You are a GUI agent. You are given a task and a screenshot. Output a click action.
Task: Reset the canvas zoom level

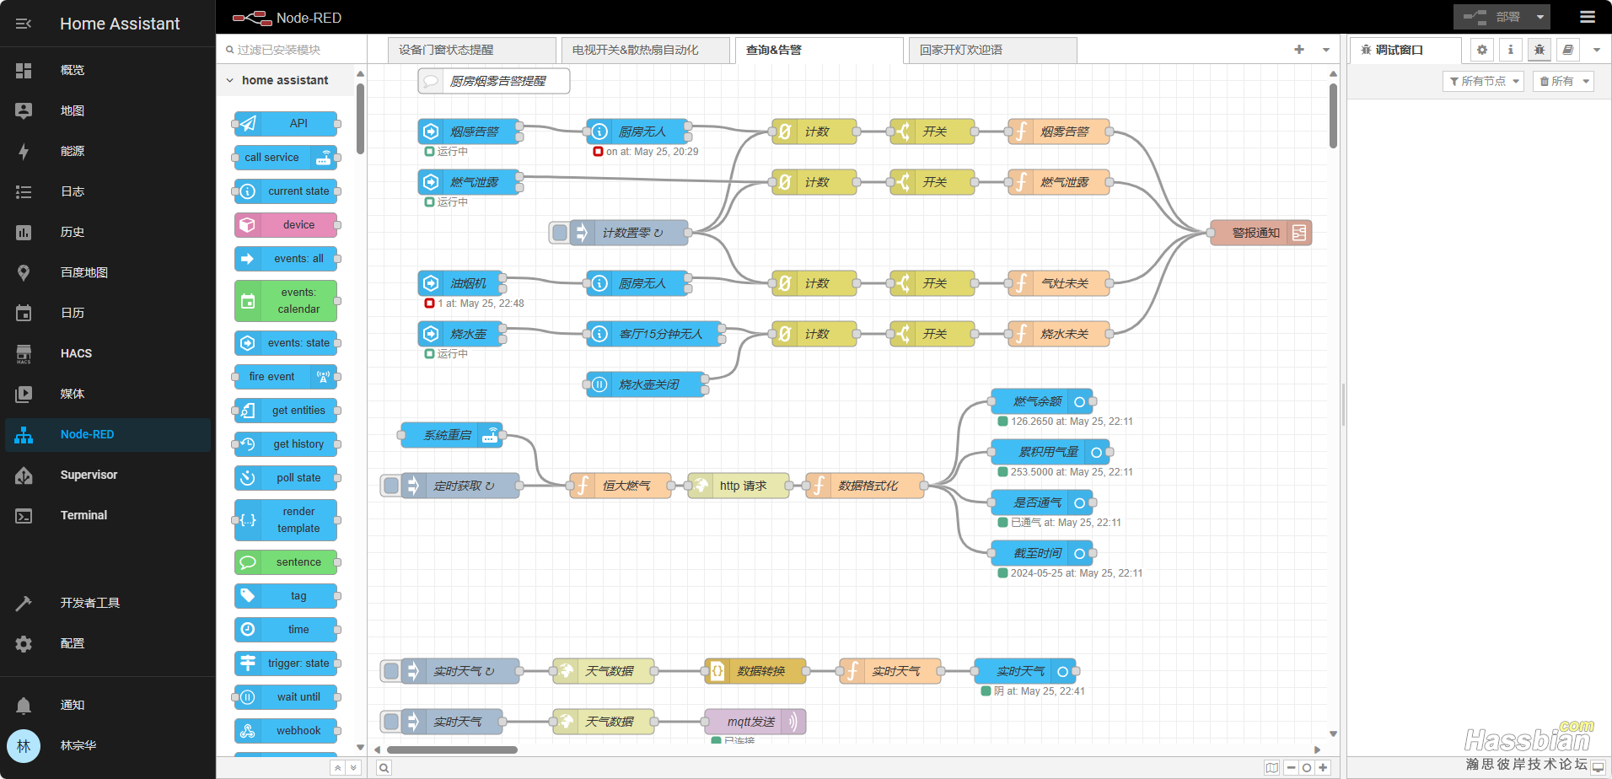(1307, 767)
